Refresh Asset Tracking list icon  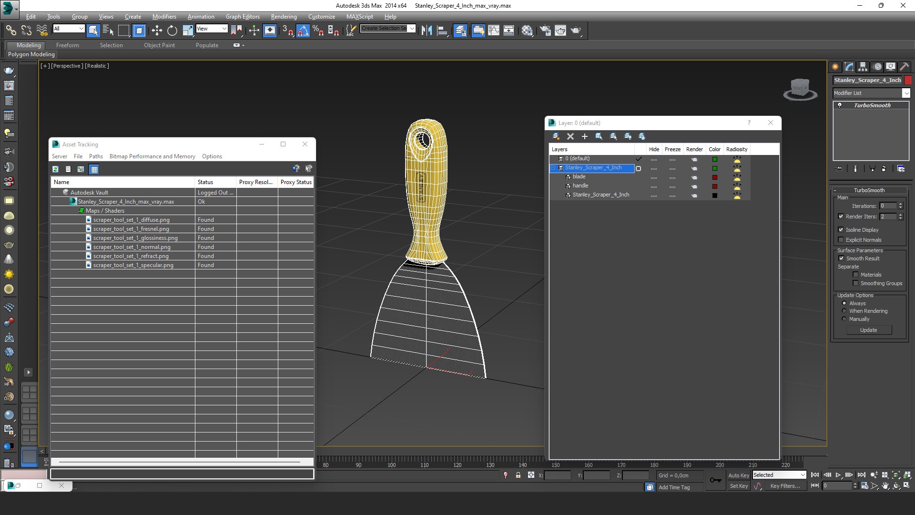point(56,169)
